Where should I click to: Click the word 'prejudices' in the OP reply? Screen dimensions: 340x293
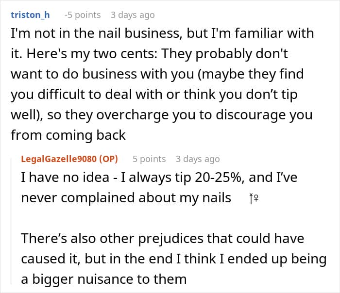[x=170, y=239]
